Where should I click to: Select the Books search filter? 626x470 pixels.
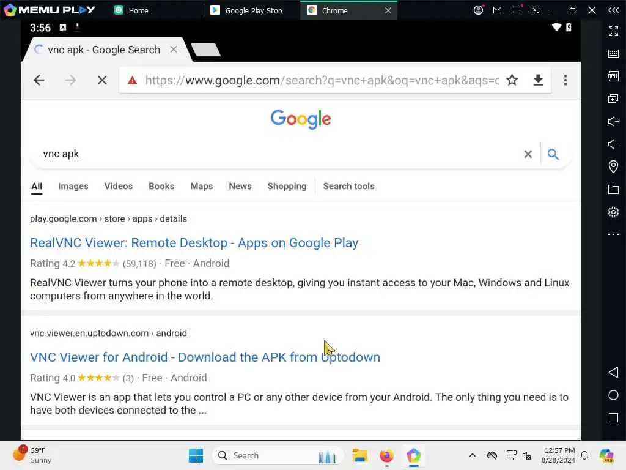point(161,186)
